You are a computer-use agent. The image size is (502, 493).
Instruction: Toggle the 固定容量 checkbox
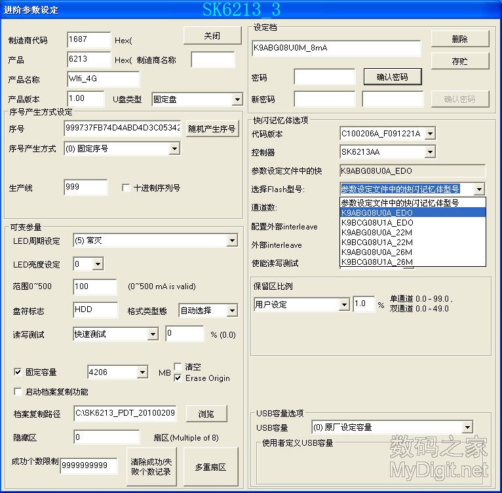(x=18, y=372)
